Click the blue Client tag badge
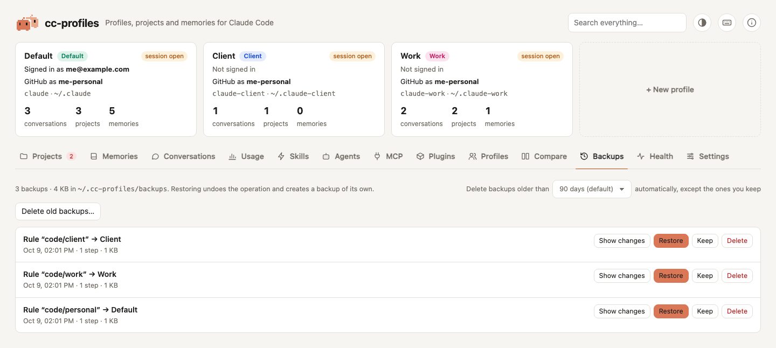Screen dimensions: 776x348 tap(253, 56)
